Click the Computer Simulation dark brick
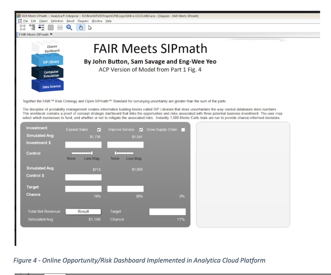Screen dimensions: 331x275 pos(47,73)
